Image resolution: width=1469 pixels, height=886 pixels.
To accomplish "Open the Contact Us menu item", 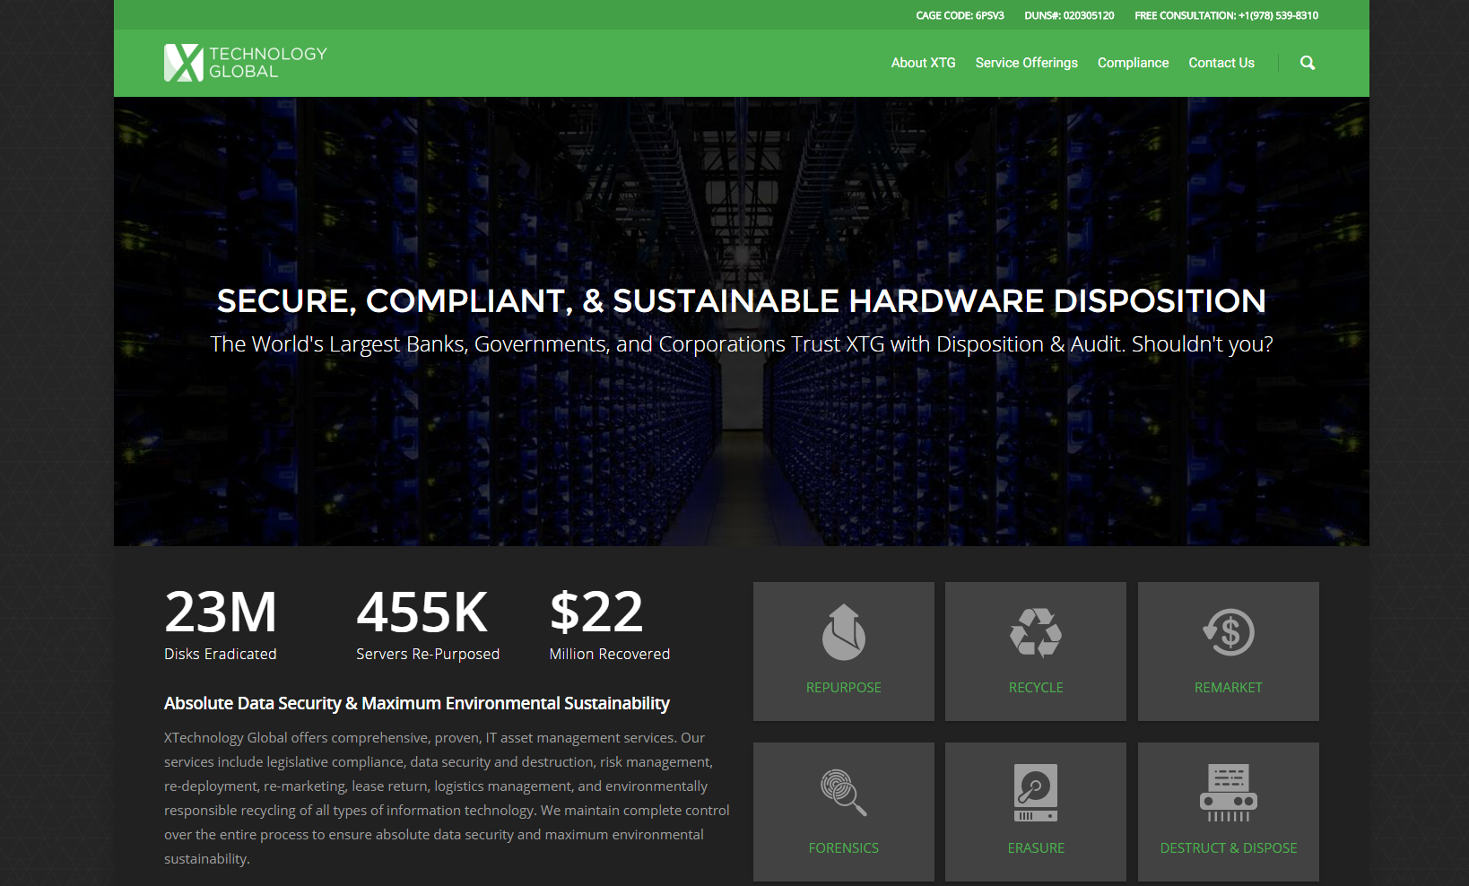I will (x=1221, y=63).
